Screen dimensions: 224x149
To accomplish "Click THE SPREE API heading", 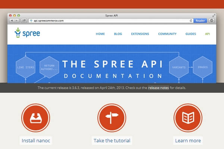I will click(113, 64).
